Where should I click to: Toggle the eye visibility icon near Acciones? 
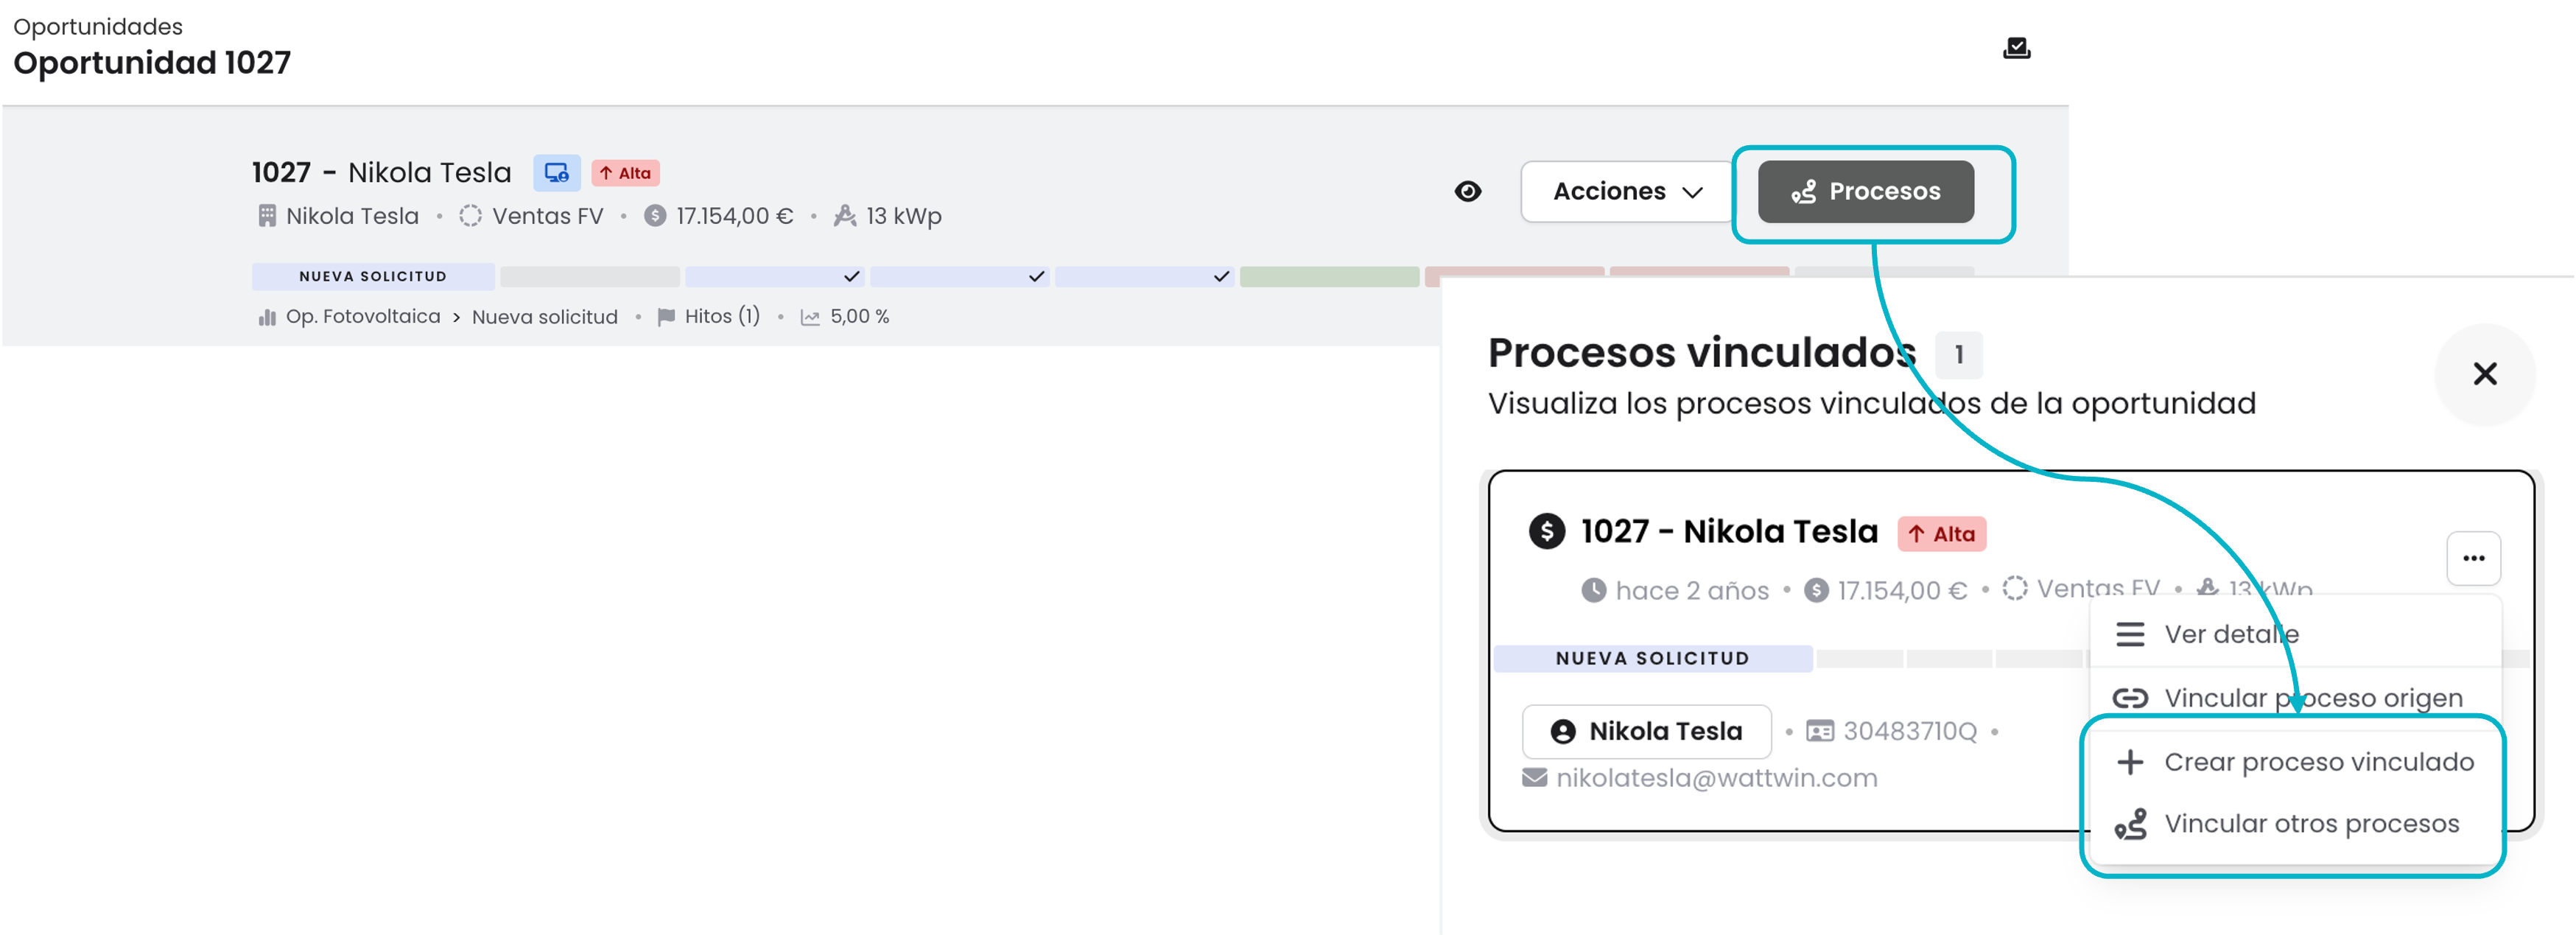point(1467,191)
